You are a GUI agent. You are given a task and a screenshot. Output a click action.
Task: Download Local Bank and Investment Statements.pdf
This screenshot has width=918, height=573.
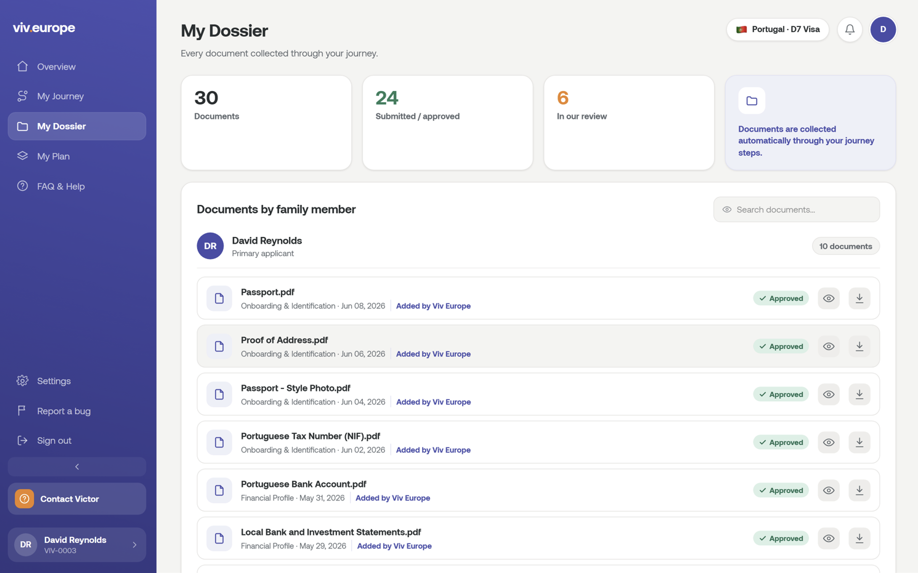click(859, 539)
